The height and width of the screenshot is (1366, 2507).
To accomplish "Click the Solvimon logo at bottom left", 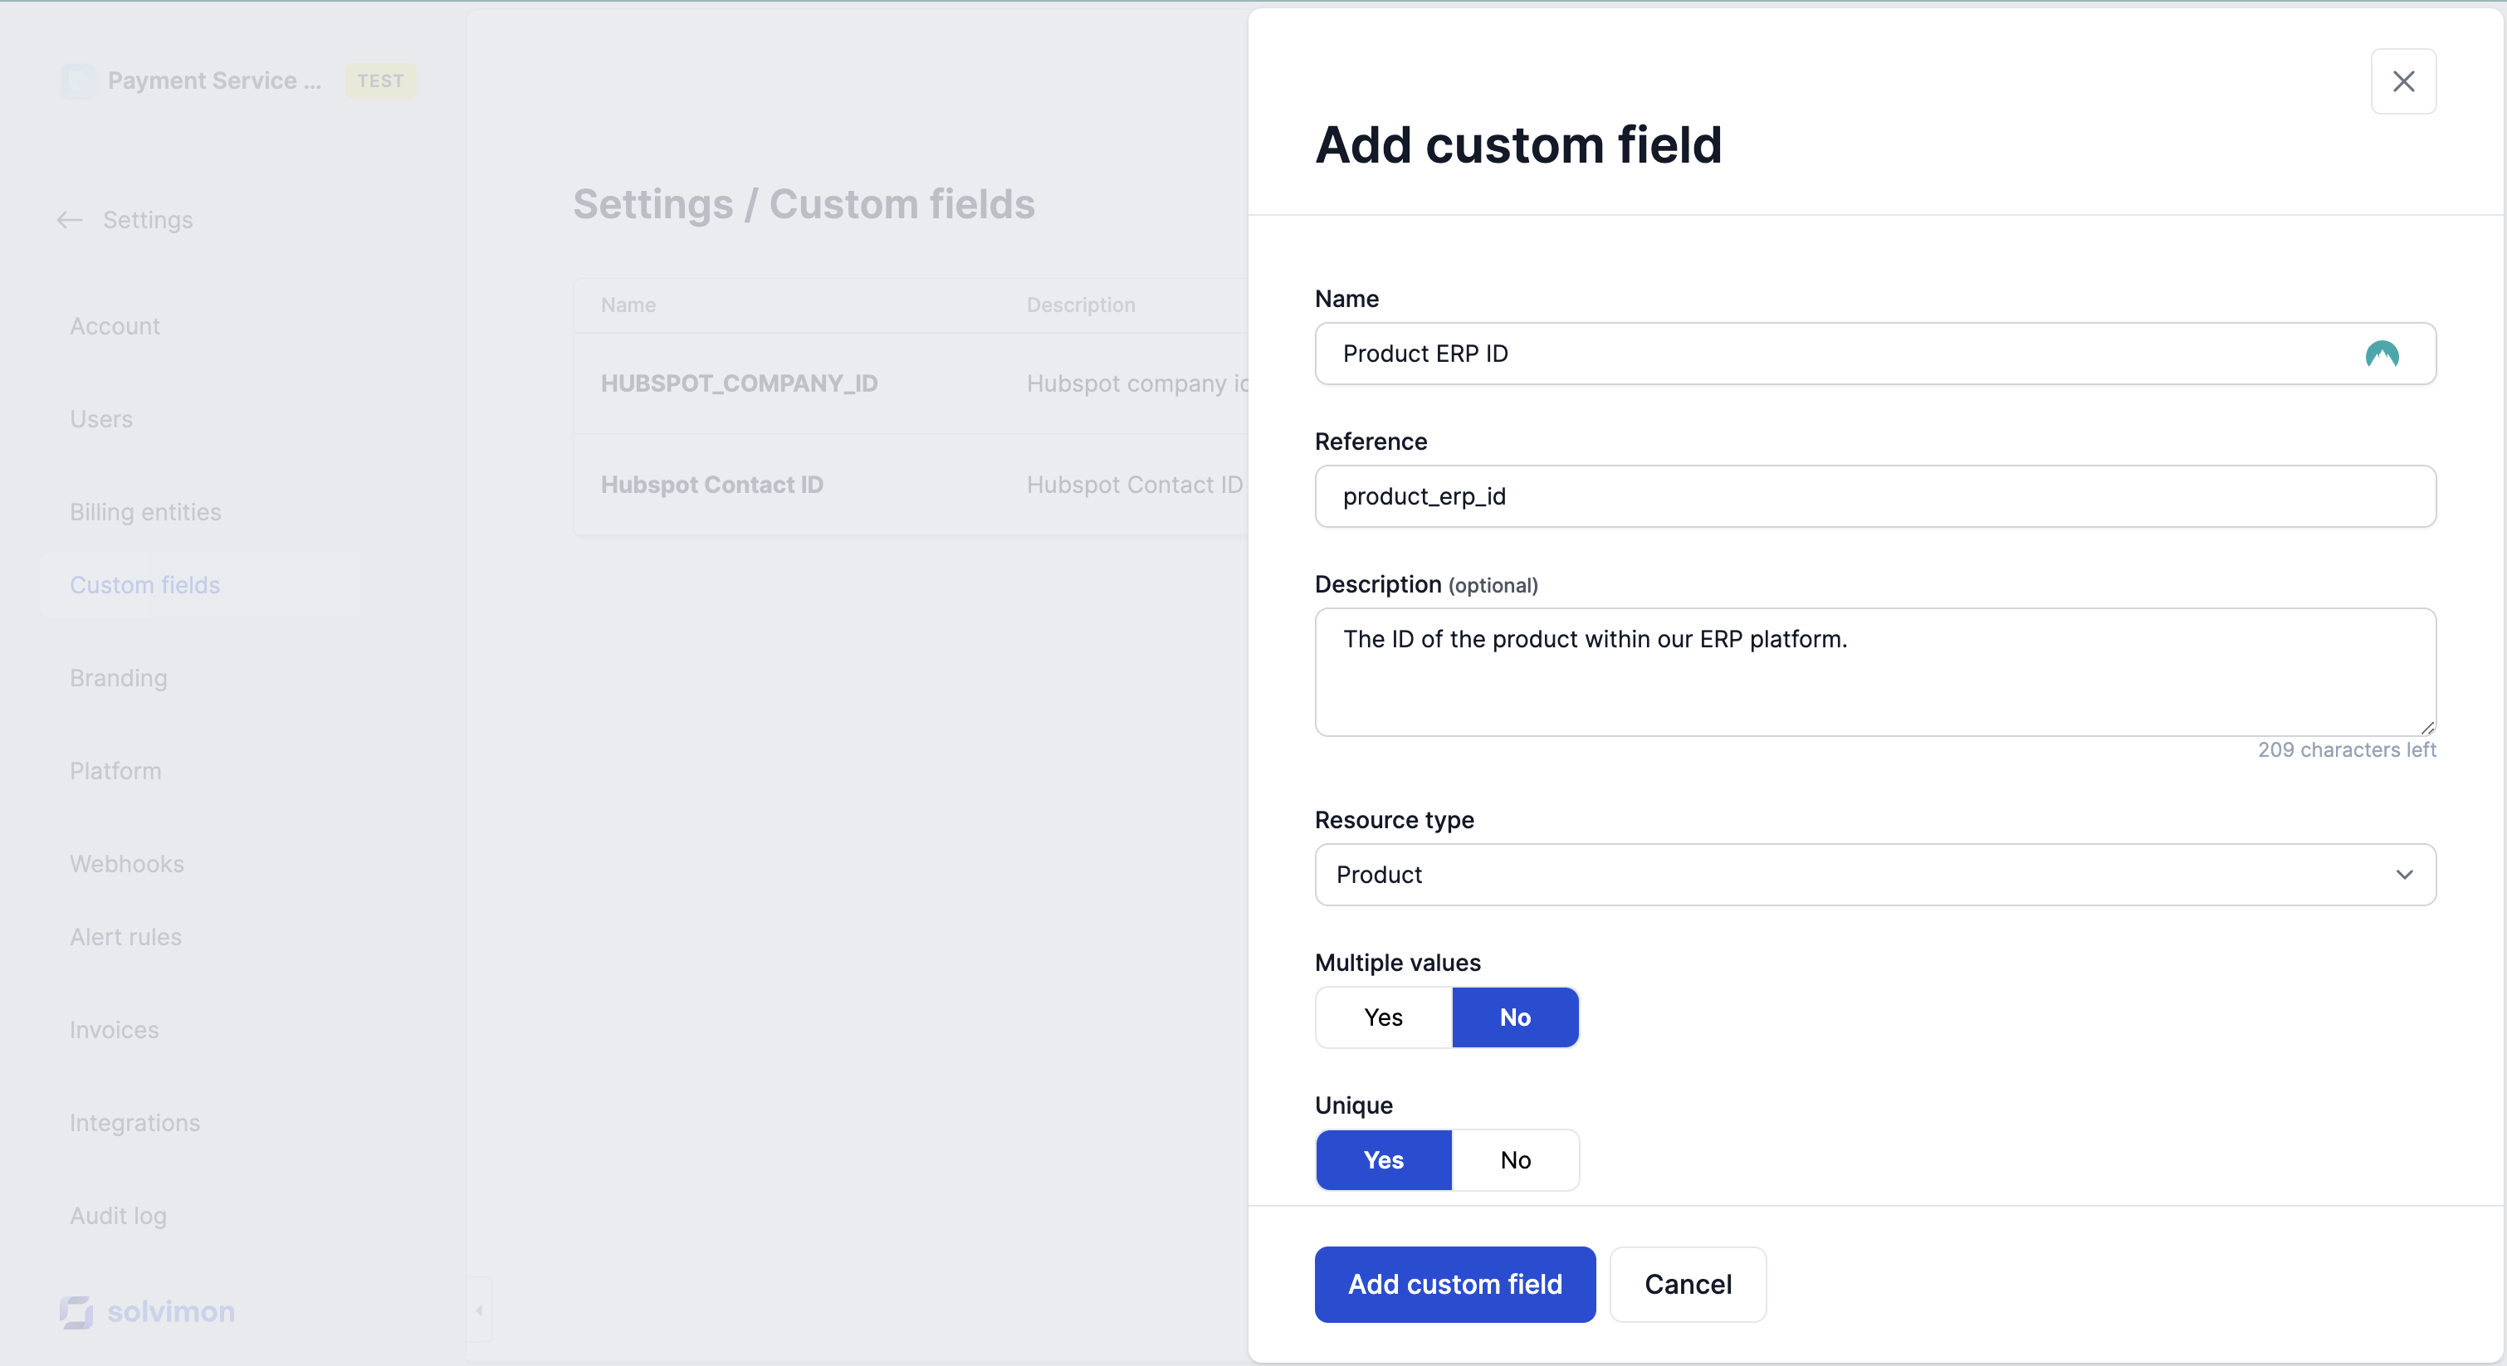I will pyautogui.click(x=147, y=1310).
